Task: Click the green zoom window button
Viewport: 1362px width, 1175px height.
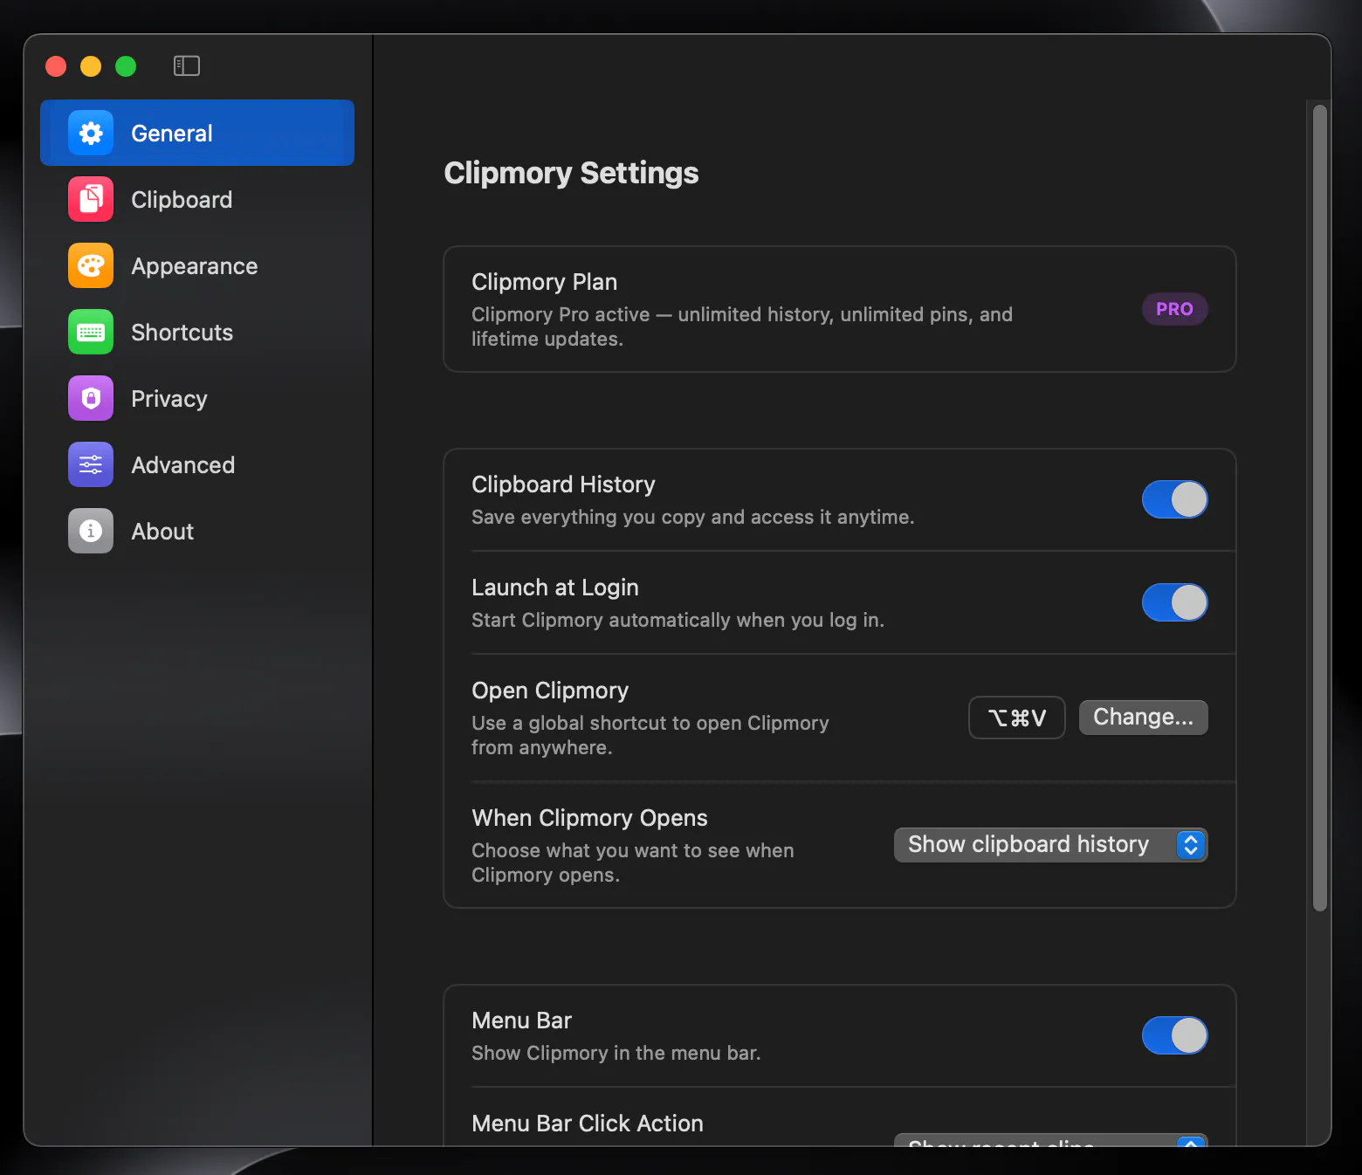Action: coord(126,66)
